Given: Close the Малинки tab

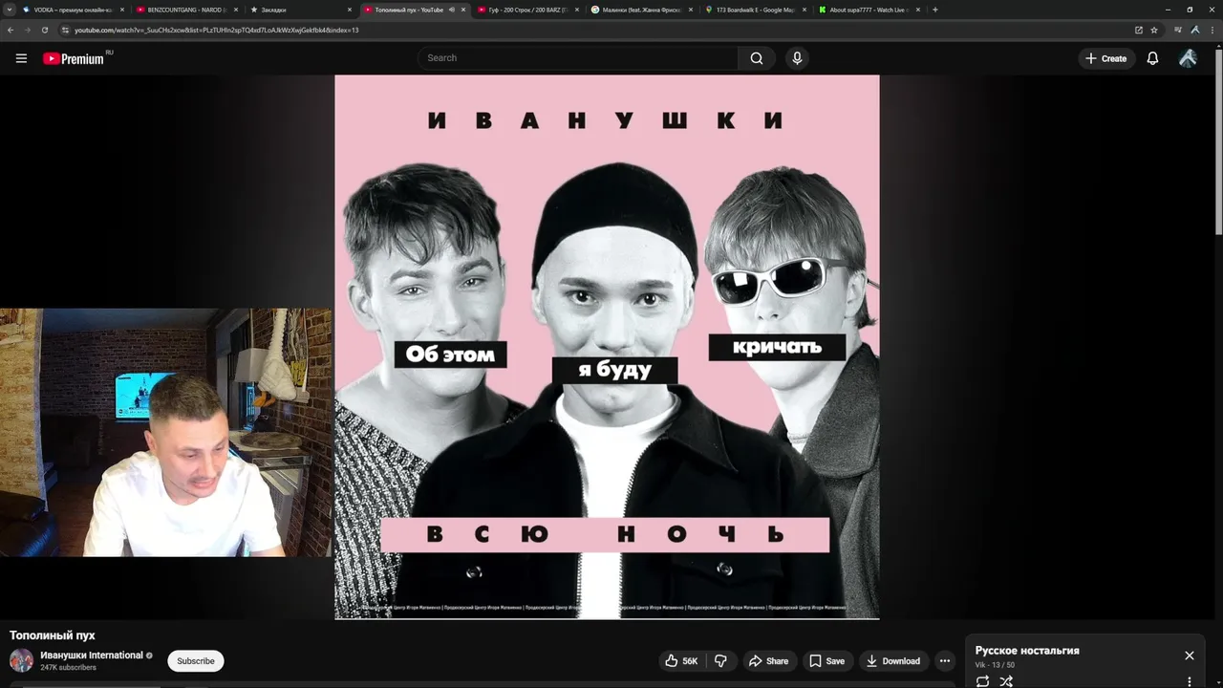Looking at the screenshot, I should point(691,10).
